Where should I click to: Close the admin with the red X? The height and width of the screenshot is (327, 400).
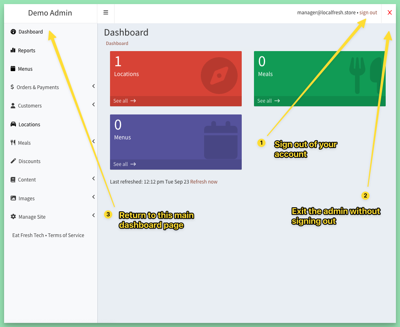(x=389, y=13)
